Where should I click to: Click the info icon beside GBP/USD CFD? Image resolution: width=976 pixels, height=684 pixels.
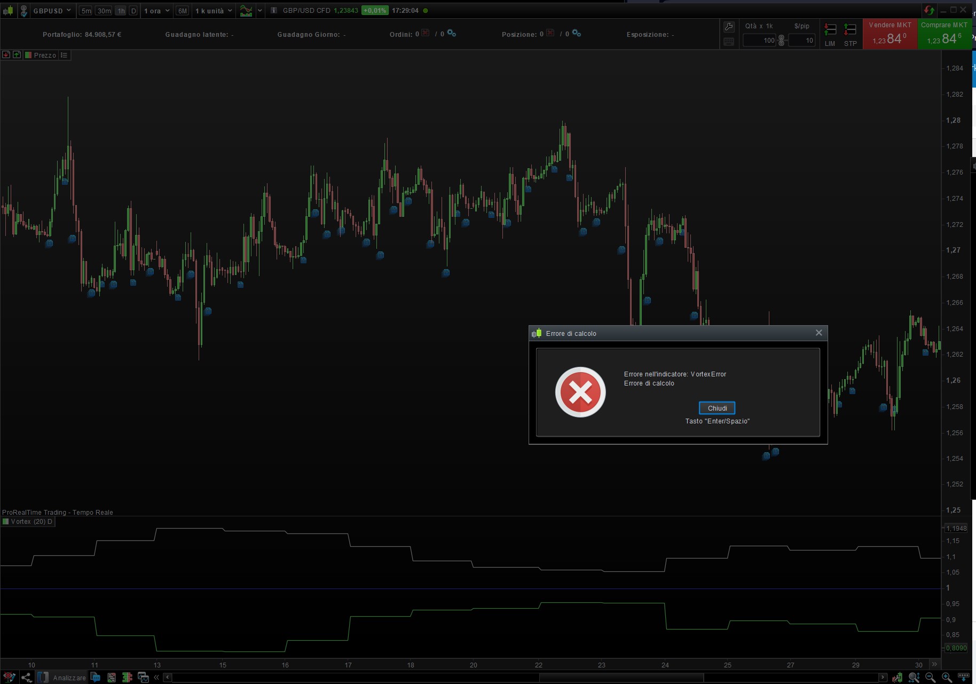(x=274, y=11)
